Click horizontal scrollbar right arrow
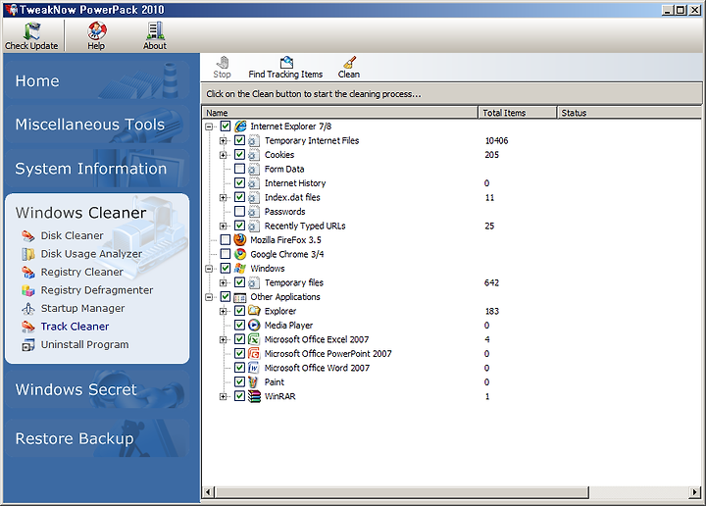706x506 pixels. [x=695, y=492]
